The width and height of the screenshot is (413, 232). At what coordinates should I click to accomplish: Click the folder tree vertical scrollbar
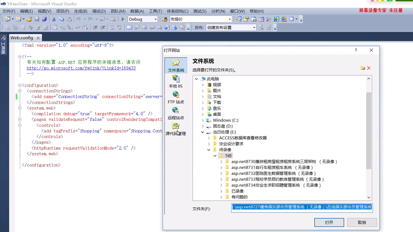[369, 130]
